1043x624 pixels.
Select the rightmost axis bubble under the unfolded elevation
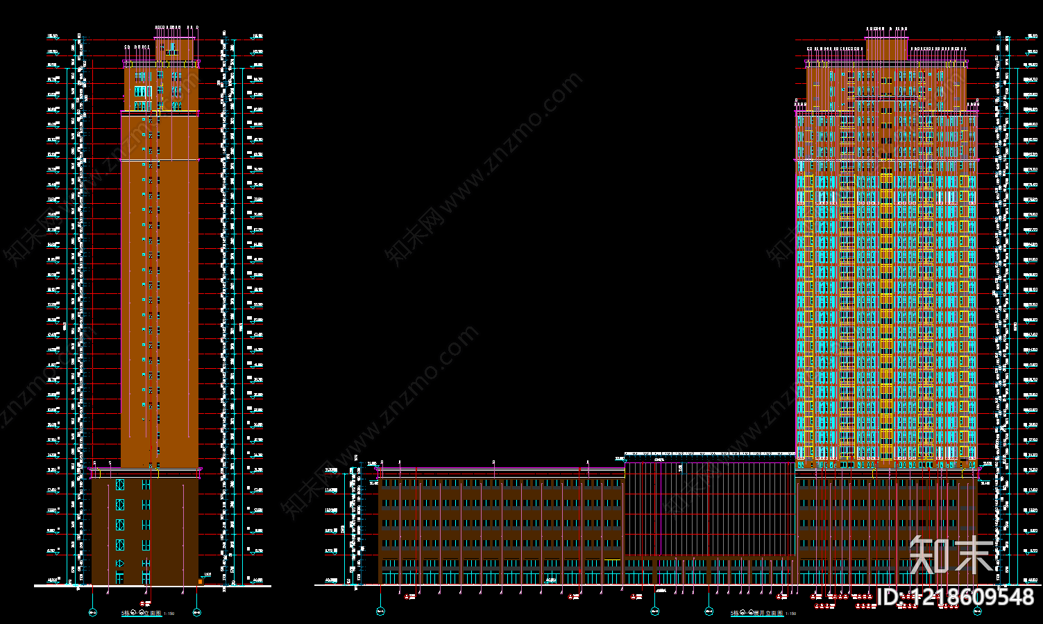977,612
